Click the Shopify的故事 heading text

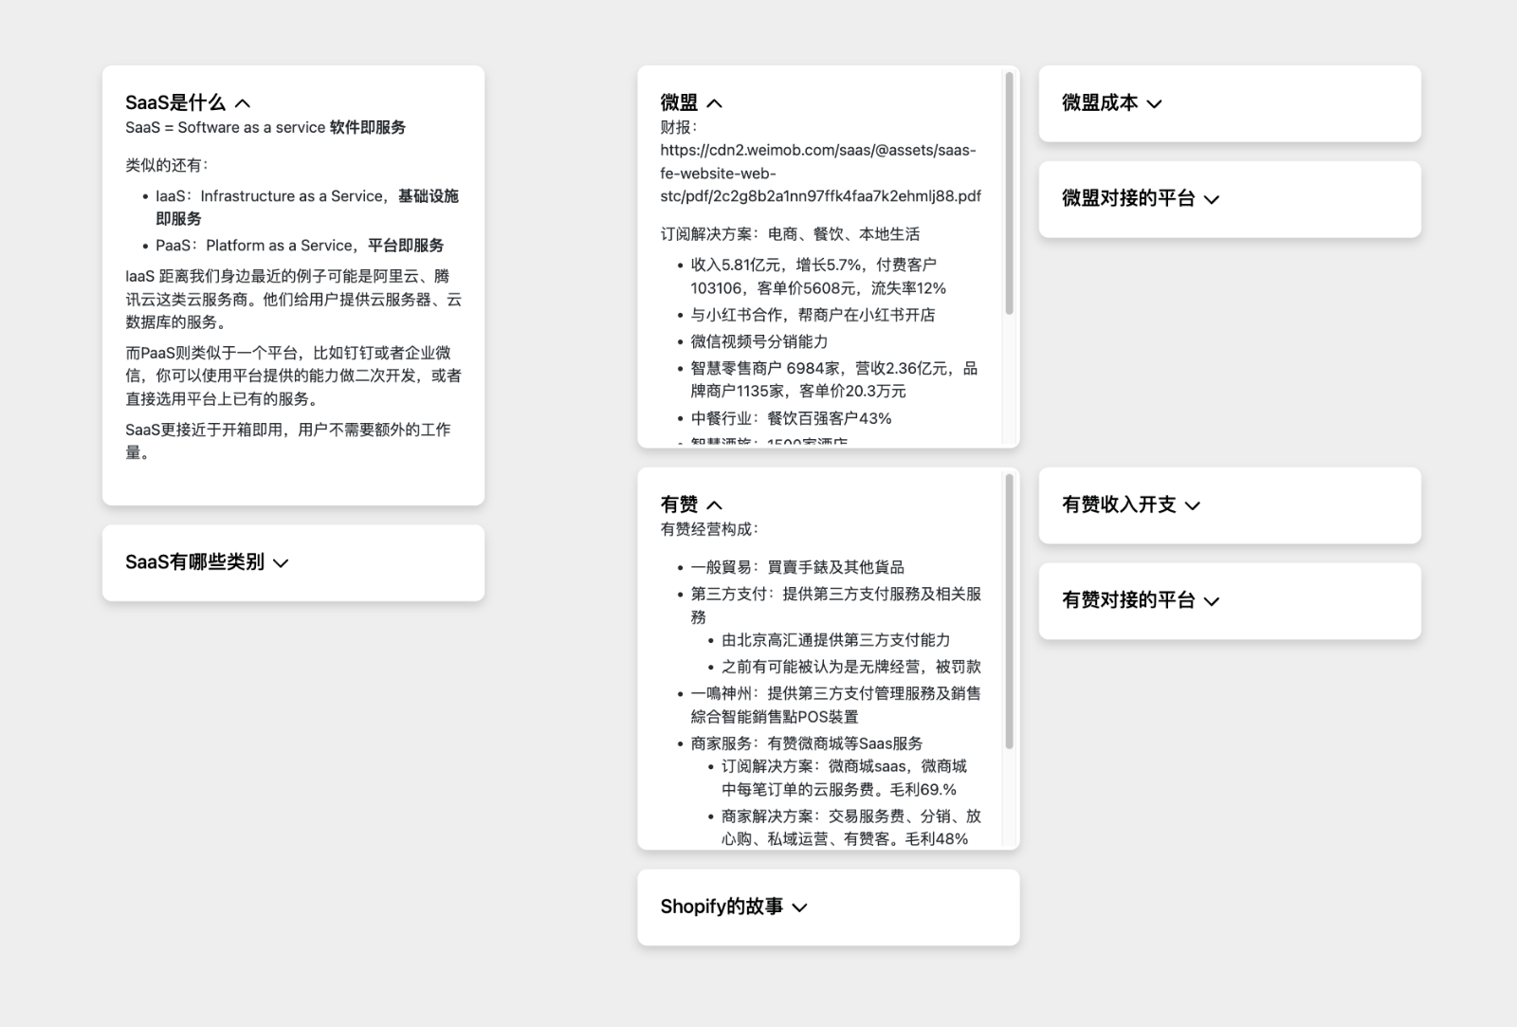[x=722, y=907]
